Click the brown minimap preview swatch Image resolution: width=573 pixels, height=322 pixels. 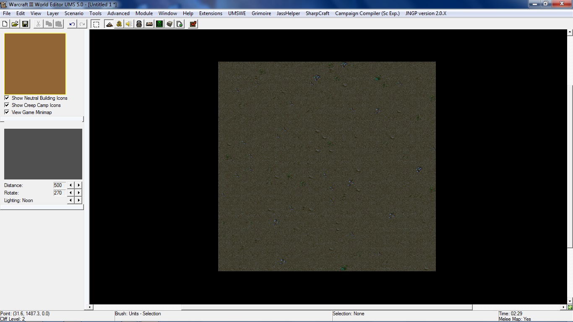point(35,64)
